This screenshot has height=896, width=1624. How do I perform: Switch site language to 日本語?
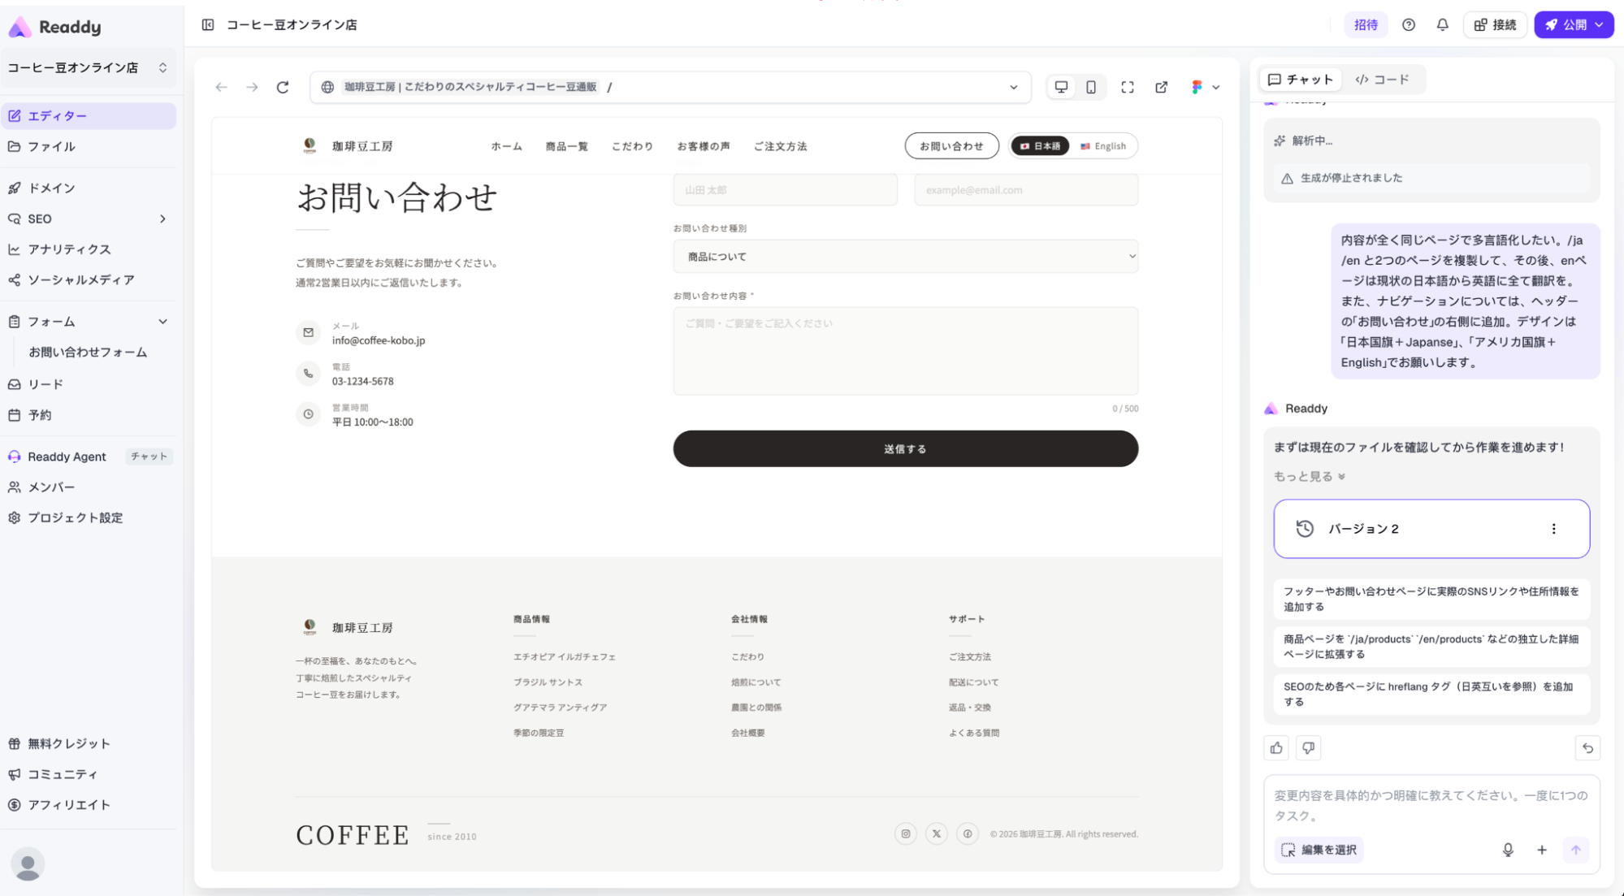[1040, 146]
